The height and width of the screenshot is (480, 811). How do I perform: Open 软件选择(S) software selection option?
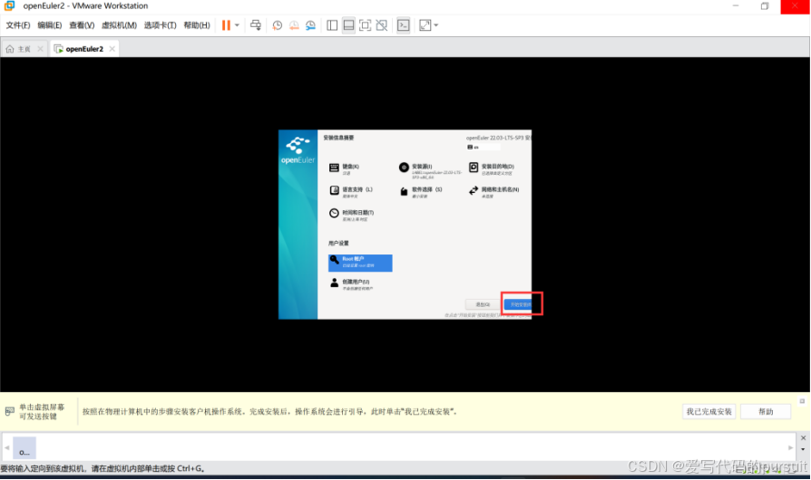coord(421,191)
